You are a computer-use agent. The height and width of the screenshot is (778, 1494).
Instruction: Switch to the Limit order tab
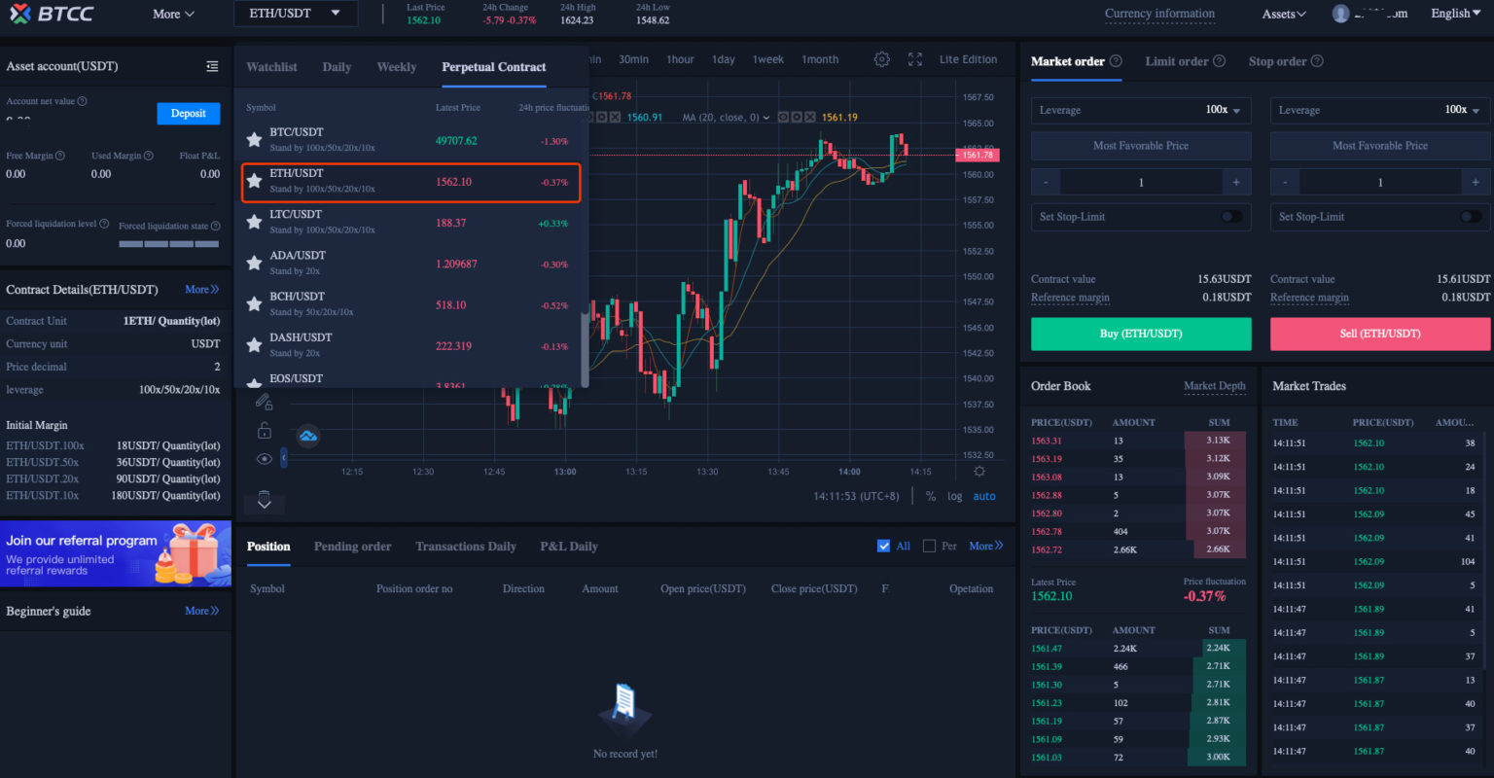(x=1178, y=60)
